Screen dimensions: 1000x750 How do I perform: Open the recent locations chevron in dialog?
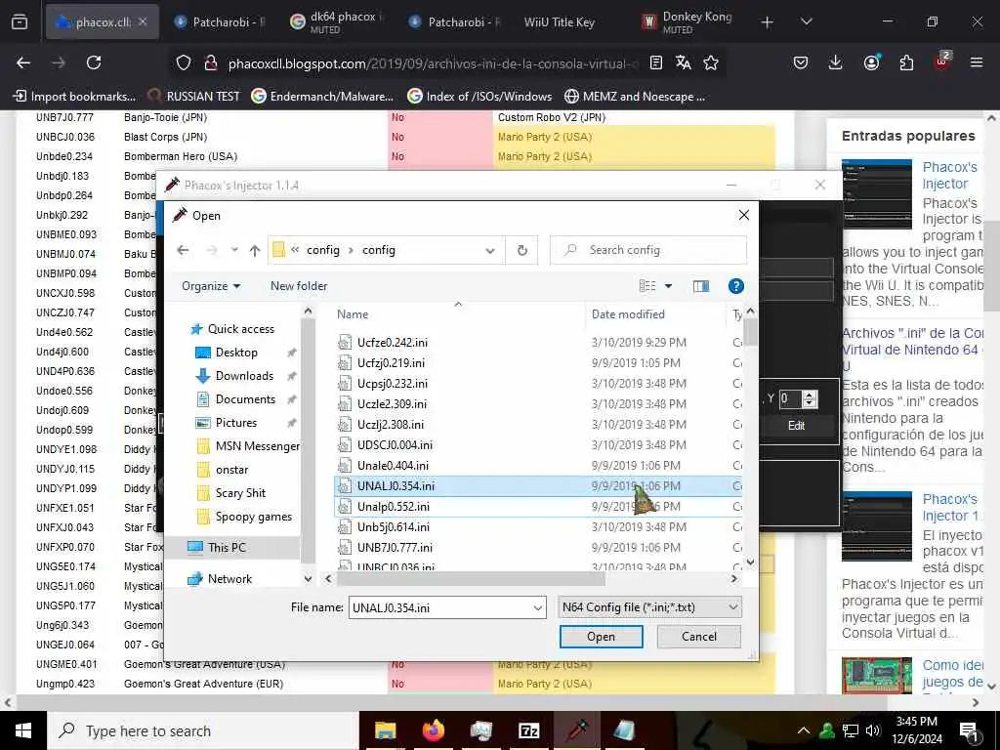point(234,250)
